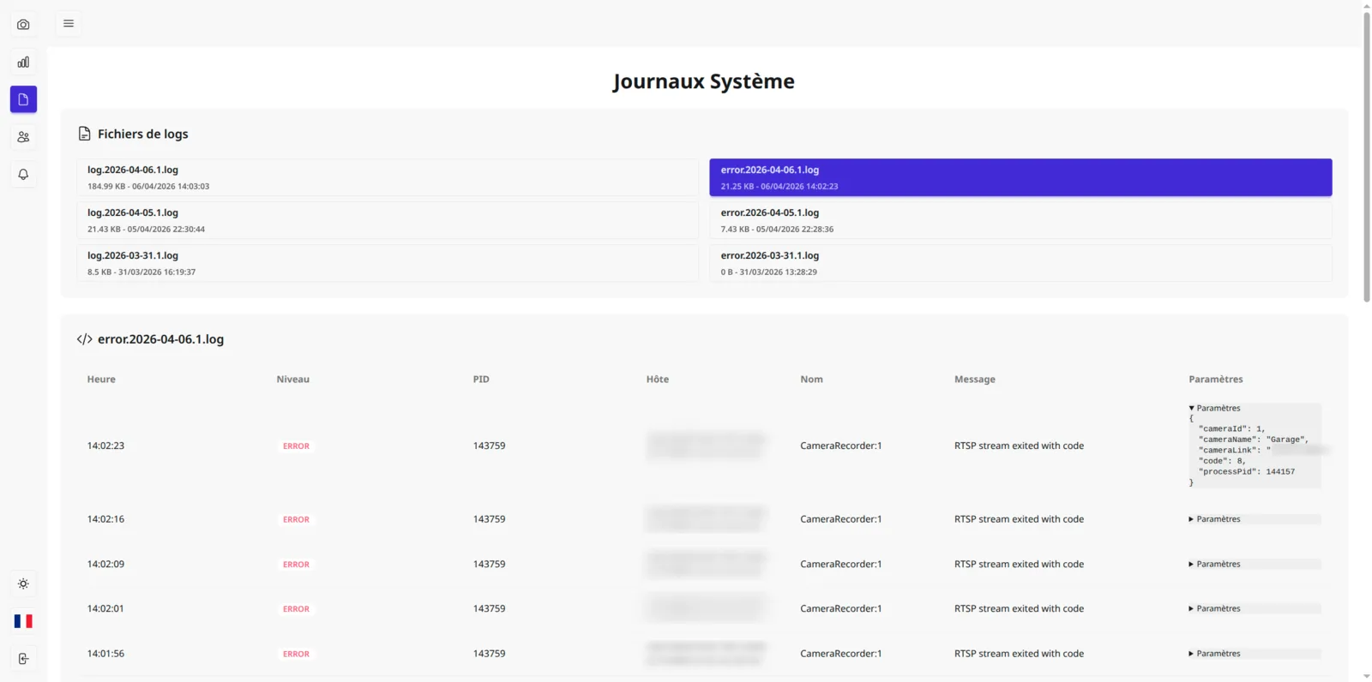Screen dimensions: 1372x682
Task: Open the users icon in sidebar
Action: (x=23, y=137)
